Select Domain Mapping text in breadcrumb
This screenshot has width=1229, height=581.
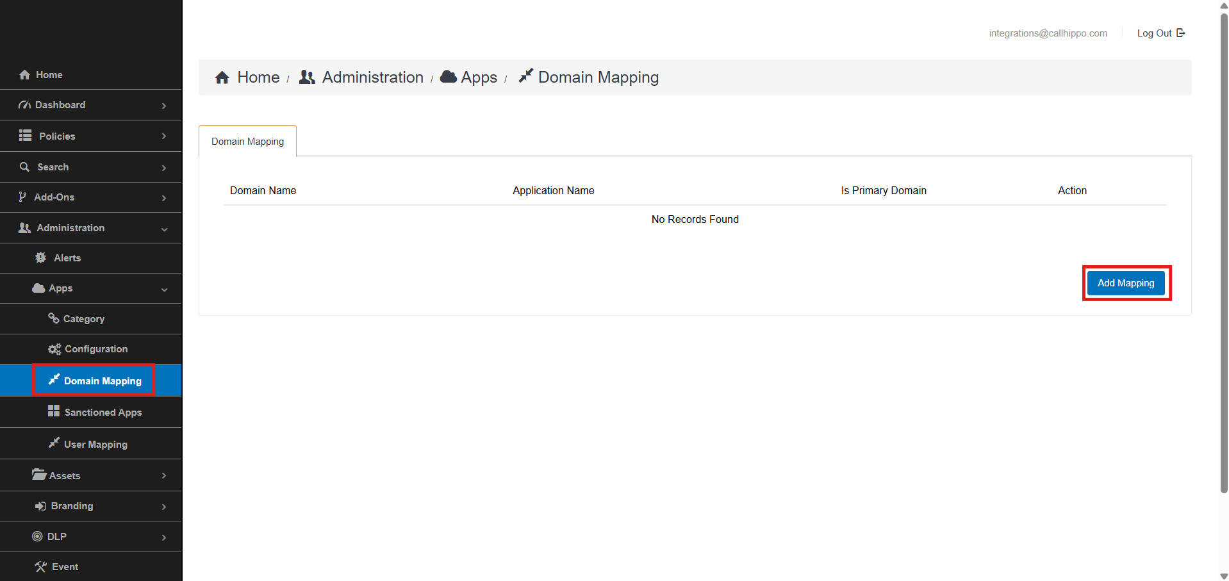coord(598,78)
